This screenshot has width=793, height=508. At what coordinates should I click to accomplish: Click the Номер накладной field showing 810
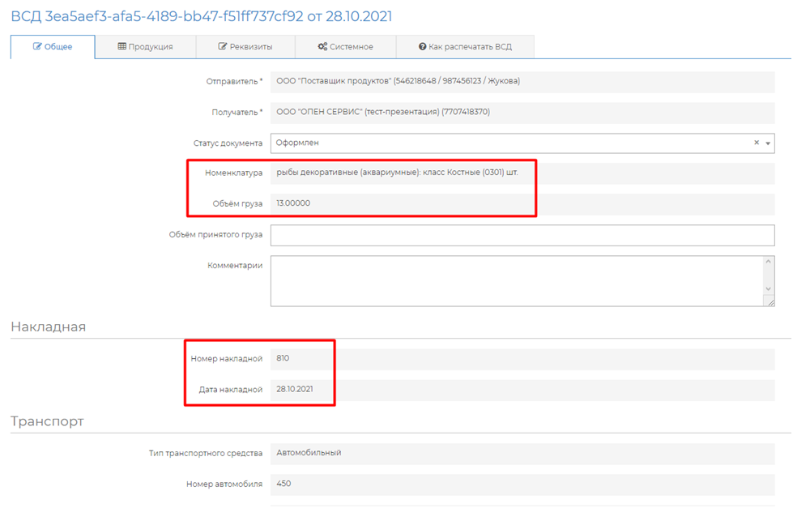tap(522, 358)
